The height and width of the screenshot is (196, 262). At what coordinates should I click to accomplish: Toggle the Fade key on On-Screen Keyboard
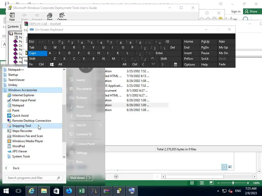[226, 65]
